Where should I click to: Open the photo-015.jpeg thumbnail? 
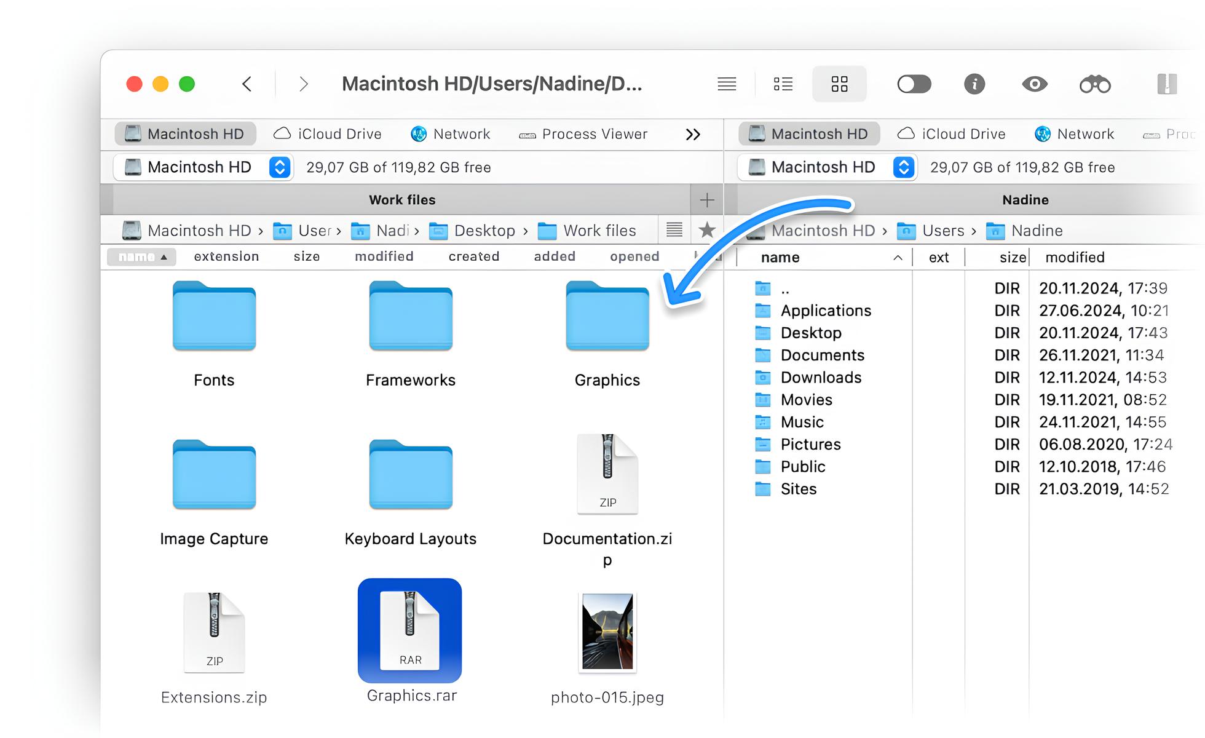point(607,633)
